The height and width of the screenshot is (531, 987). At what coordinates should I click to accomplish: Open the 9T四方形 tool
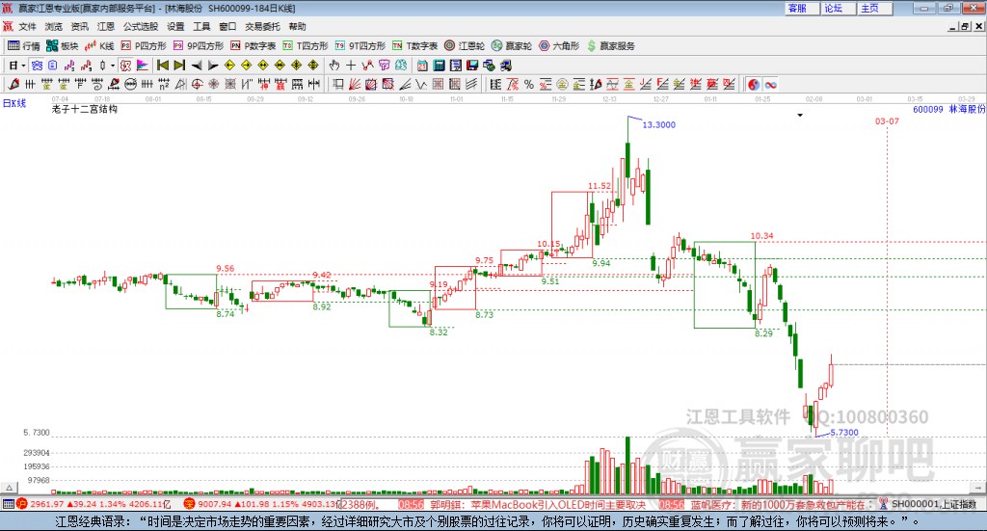pyautogui.click(x=360, y=46)
